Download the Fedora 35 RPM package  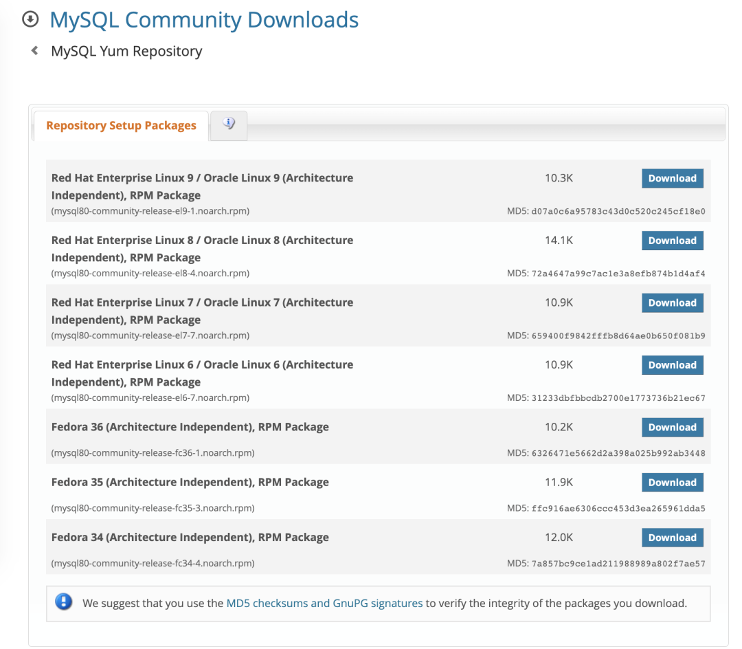(672, 483)
